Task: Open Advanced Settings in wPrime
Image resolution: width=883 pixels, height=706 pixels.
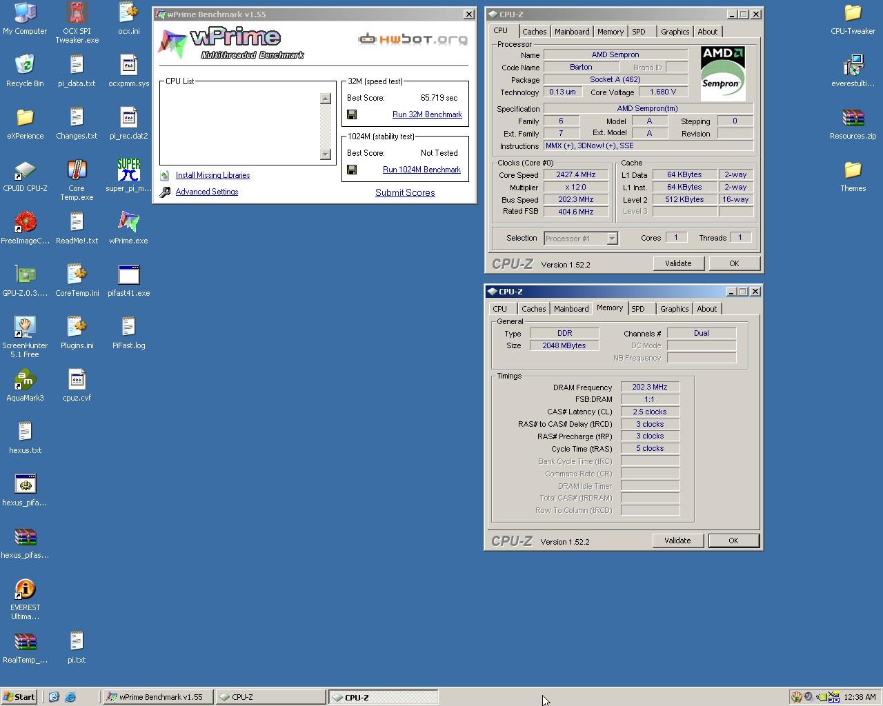Action: point(207,192)
